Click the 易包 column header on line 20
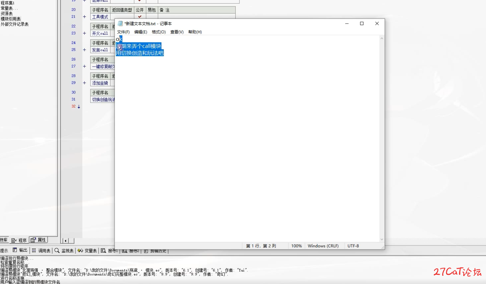The height and width of the screenshot is (284, 486). click(152, 10)
